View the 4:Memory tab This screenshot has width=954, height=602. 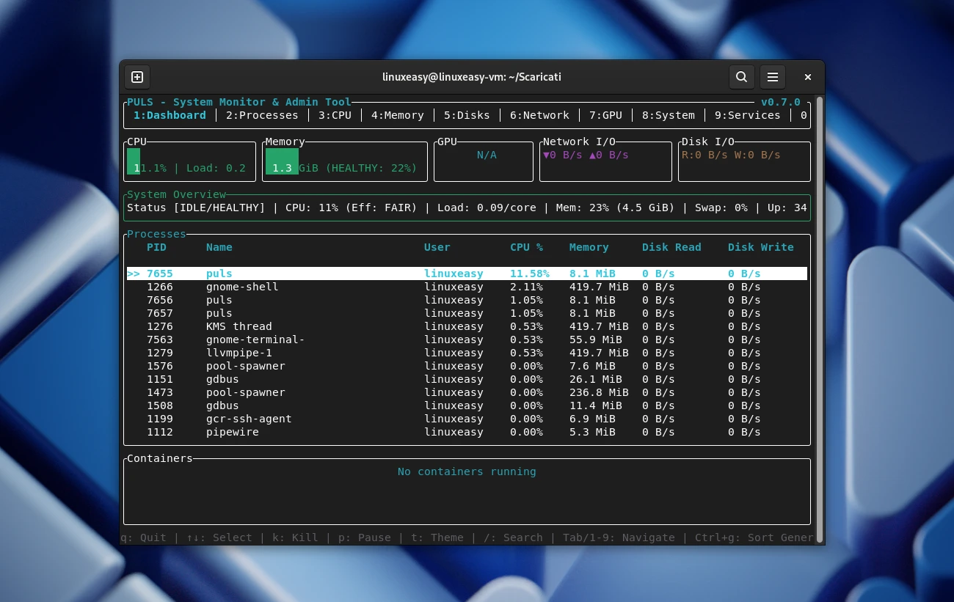[x=397, y=115]
